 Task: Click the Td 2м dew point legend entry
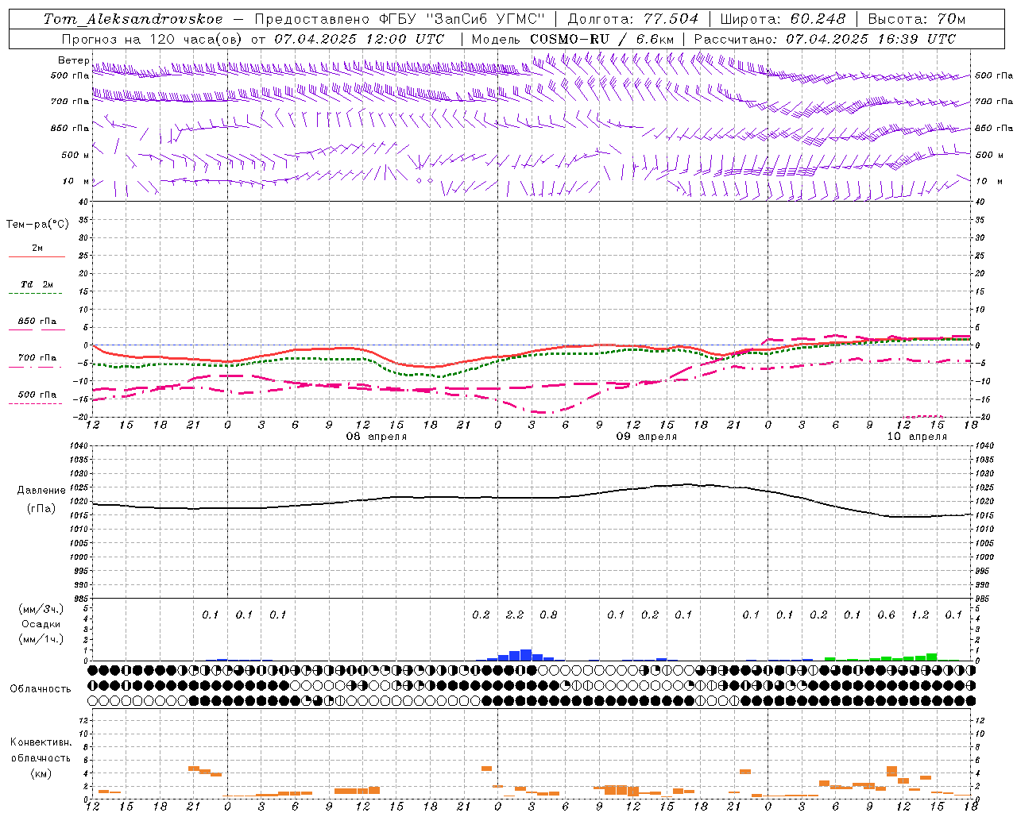point(37,284)
